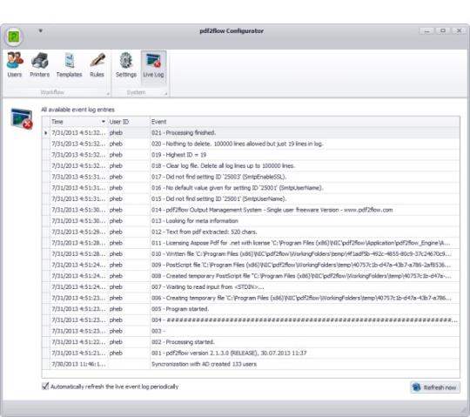Open the Rules section
Viewport: 470px width, 417px height.
click(x=97, y=65)
